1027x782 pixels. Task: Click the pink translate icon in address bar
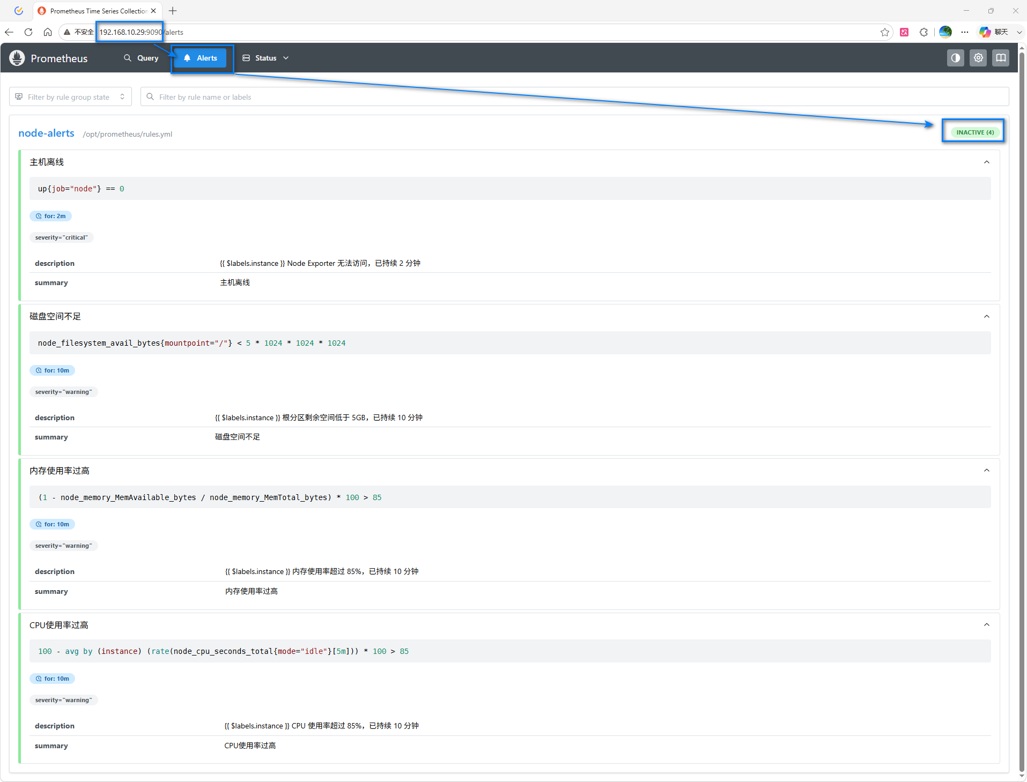pyautogui.click(x=904, y=32)
